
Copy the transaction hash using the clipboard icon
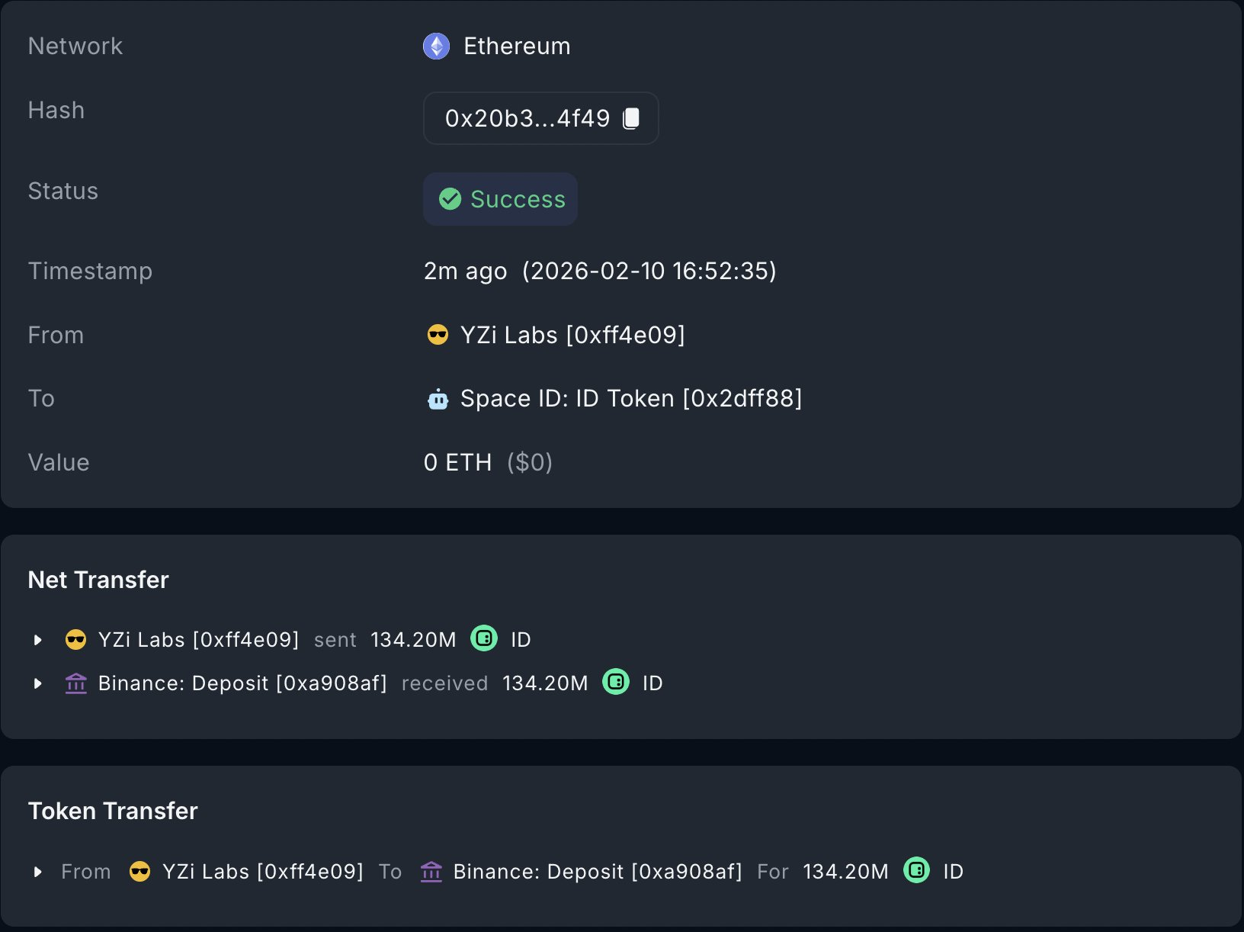click(x=631, y=118)
